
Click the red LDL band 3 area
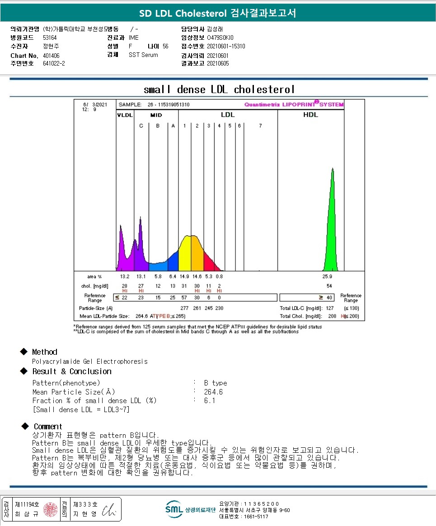(210, 263)
